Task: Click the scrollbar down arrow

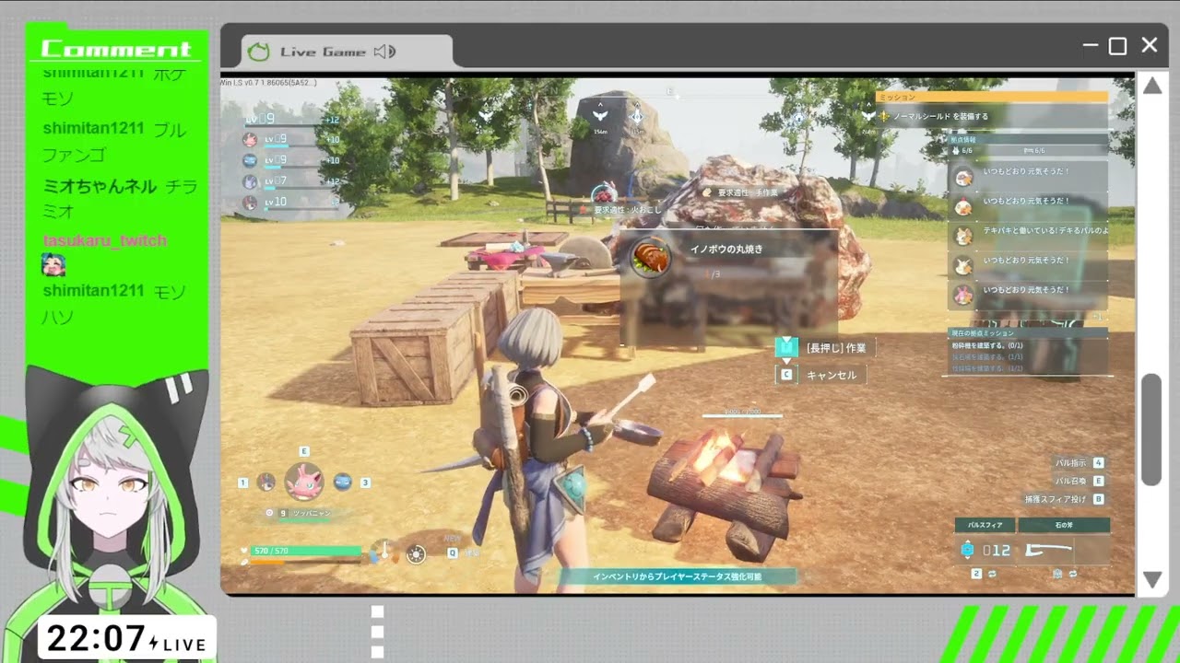Action: (x=1151, y=579)
